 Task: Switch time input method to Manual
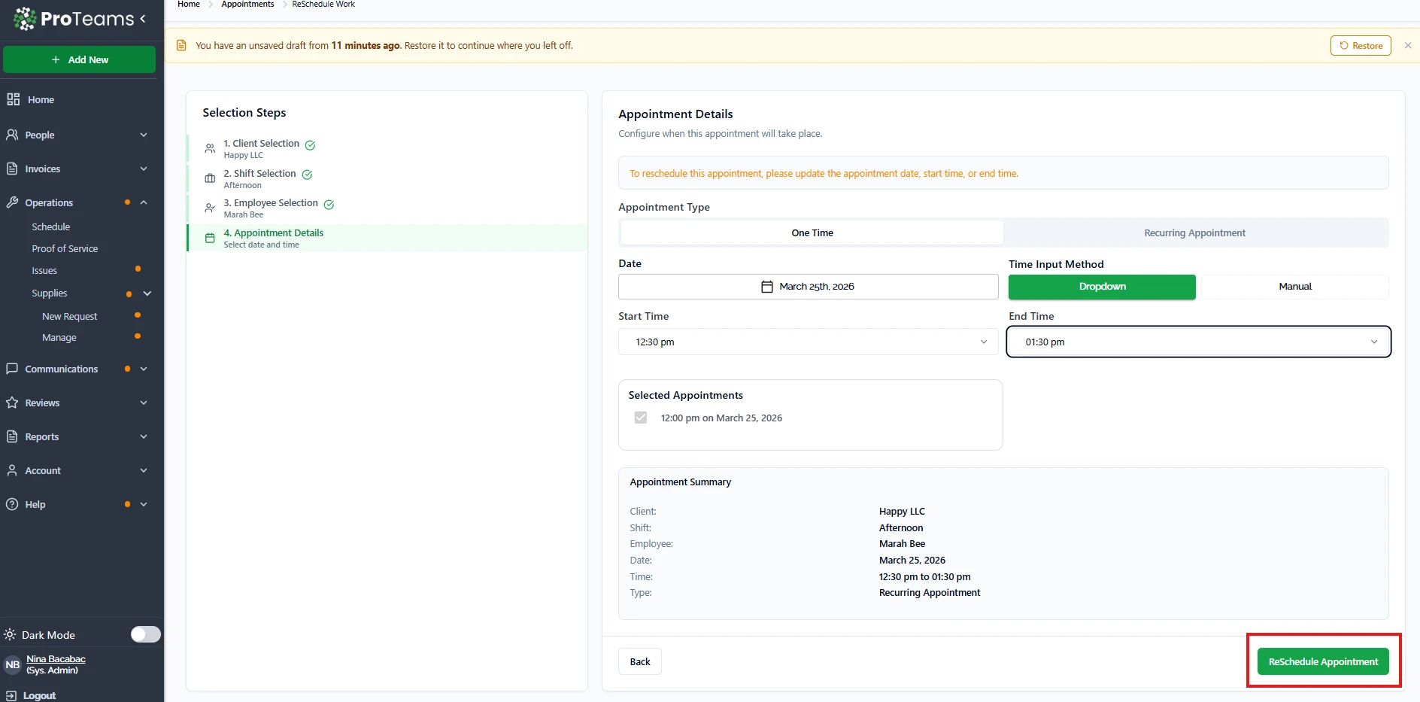pyautogui.click(x=1294, y=287)
